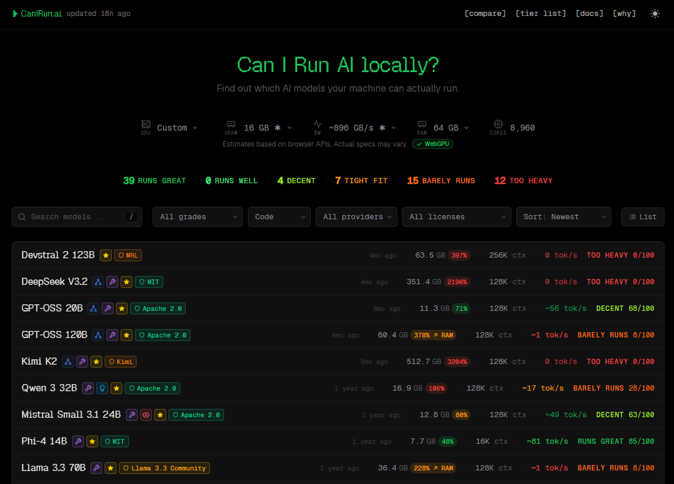
Task: Open the All providers dropdown
Action: click(357, 217)
